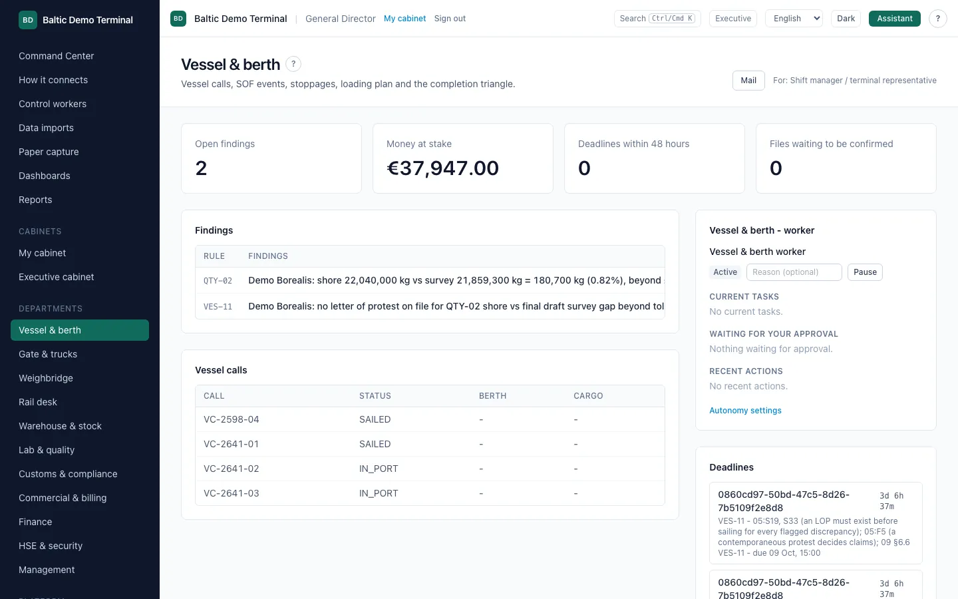Open the Assistant panel

point(894,19)
